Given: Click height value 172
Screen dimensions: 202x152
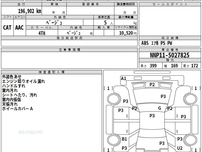Looking at the screenshot, I should coord(194,66).
